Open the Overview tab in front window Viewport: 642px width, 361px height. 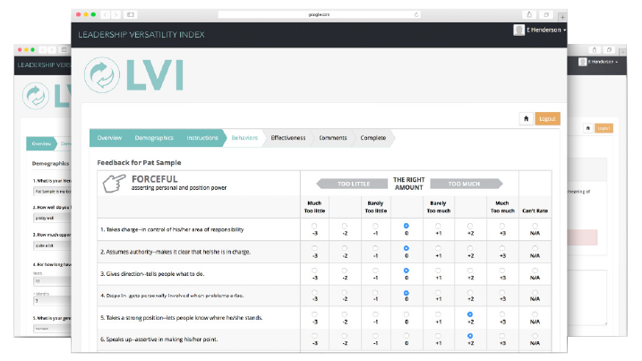coord(109,138)
